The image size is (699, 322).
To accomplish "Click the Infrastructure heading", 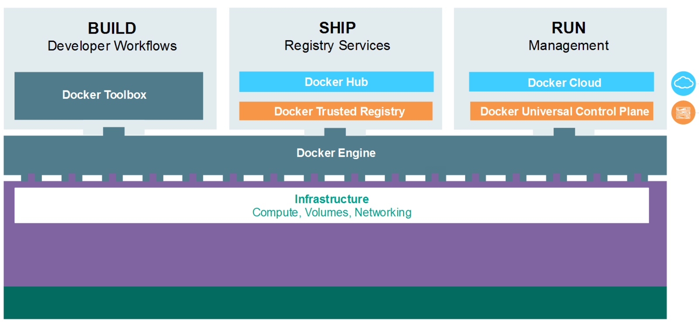I will pyautogui.click(x=332, y=199).
